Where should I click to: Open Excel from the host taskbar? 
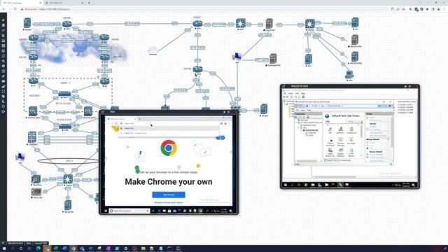(x=56, y=248)
